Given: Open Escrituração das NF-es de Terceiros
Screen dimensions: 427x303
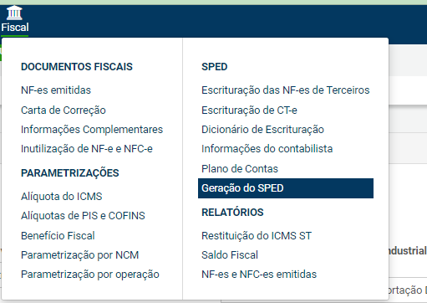Looking at the screenshot, I should click(x=286, y=90).
